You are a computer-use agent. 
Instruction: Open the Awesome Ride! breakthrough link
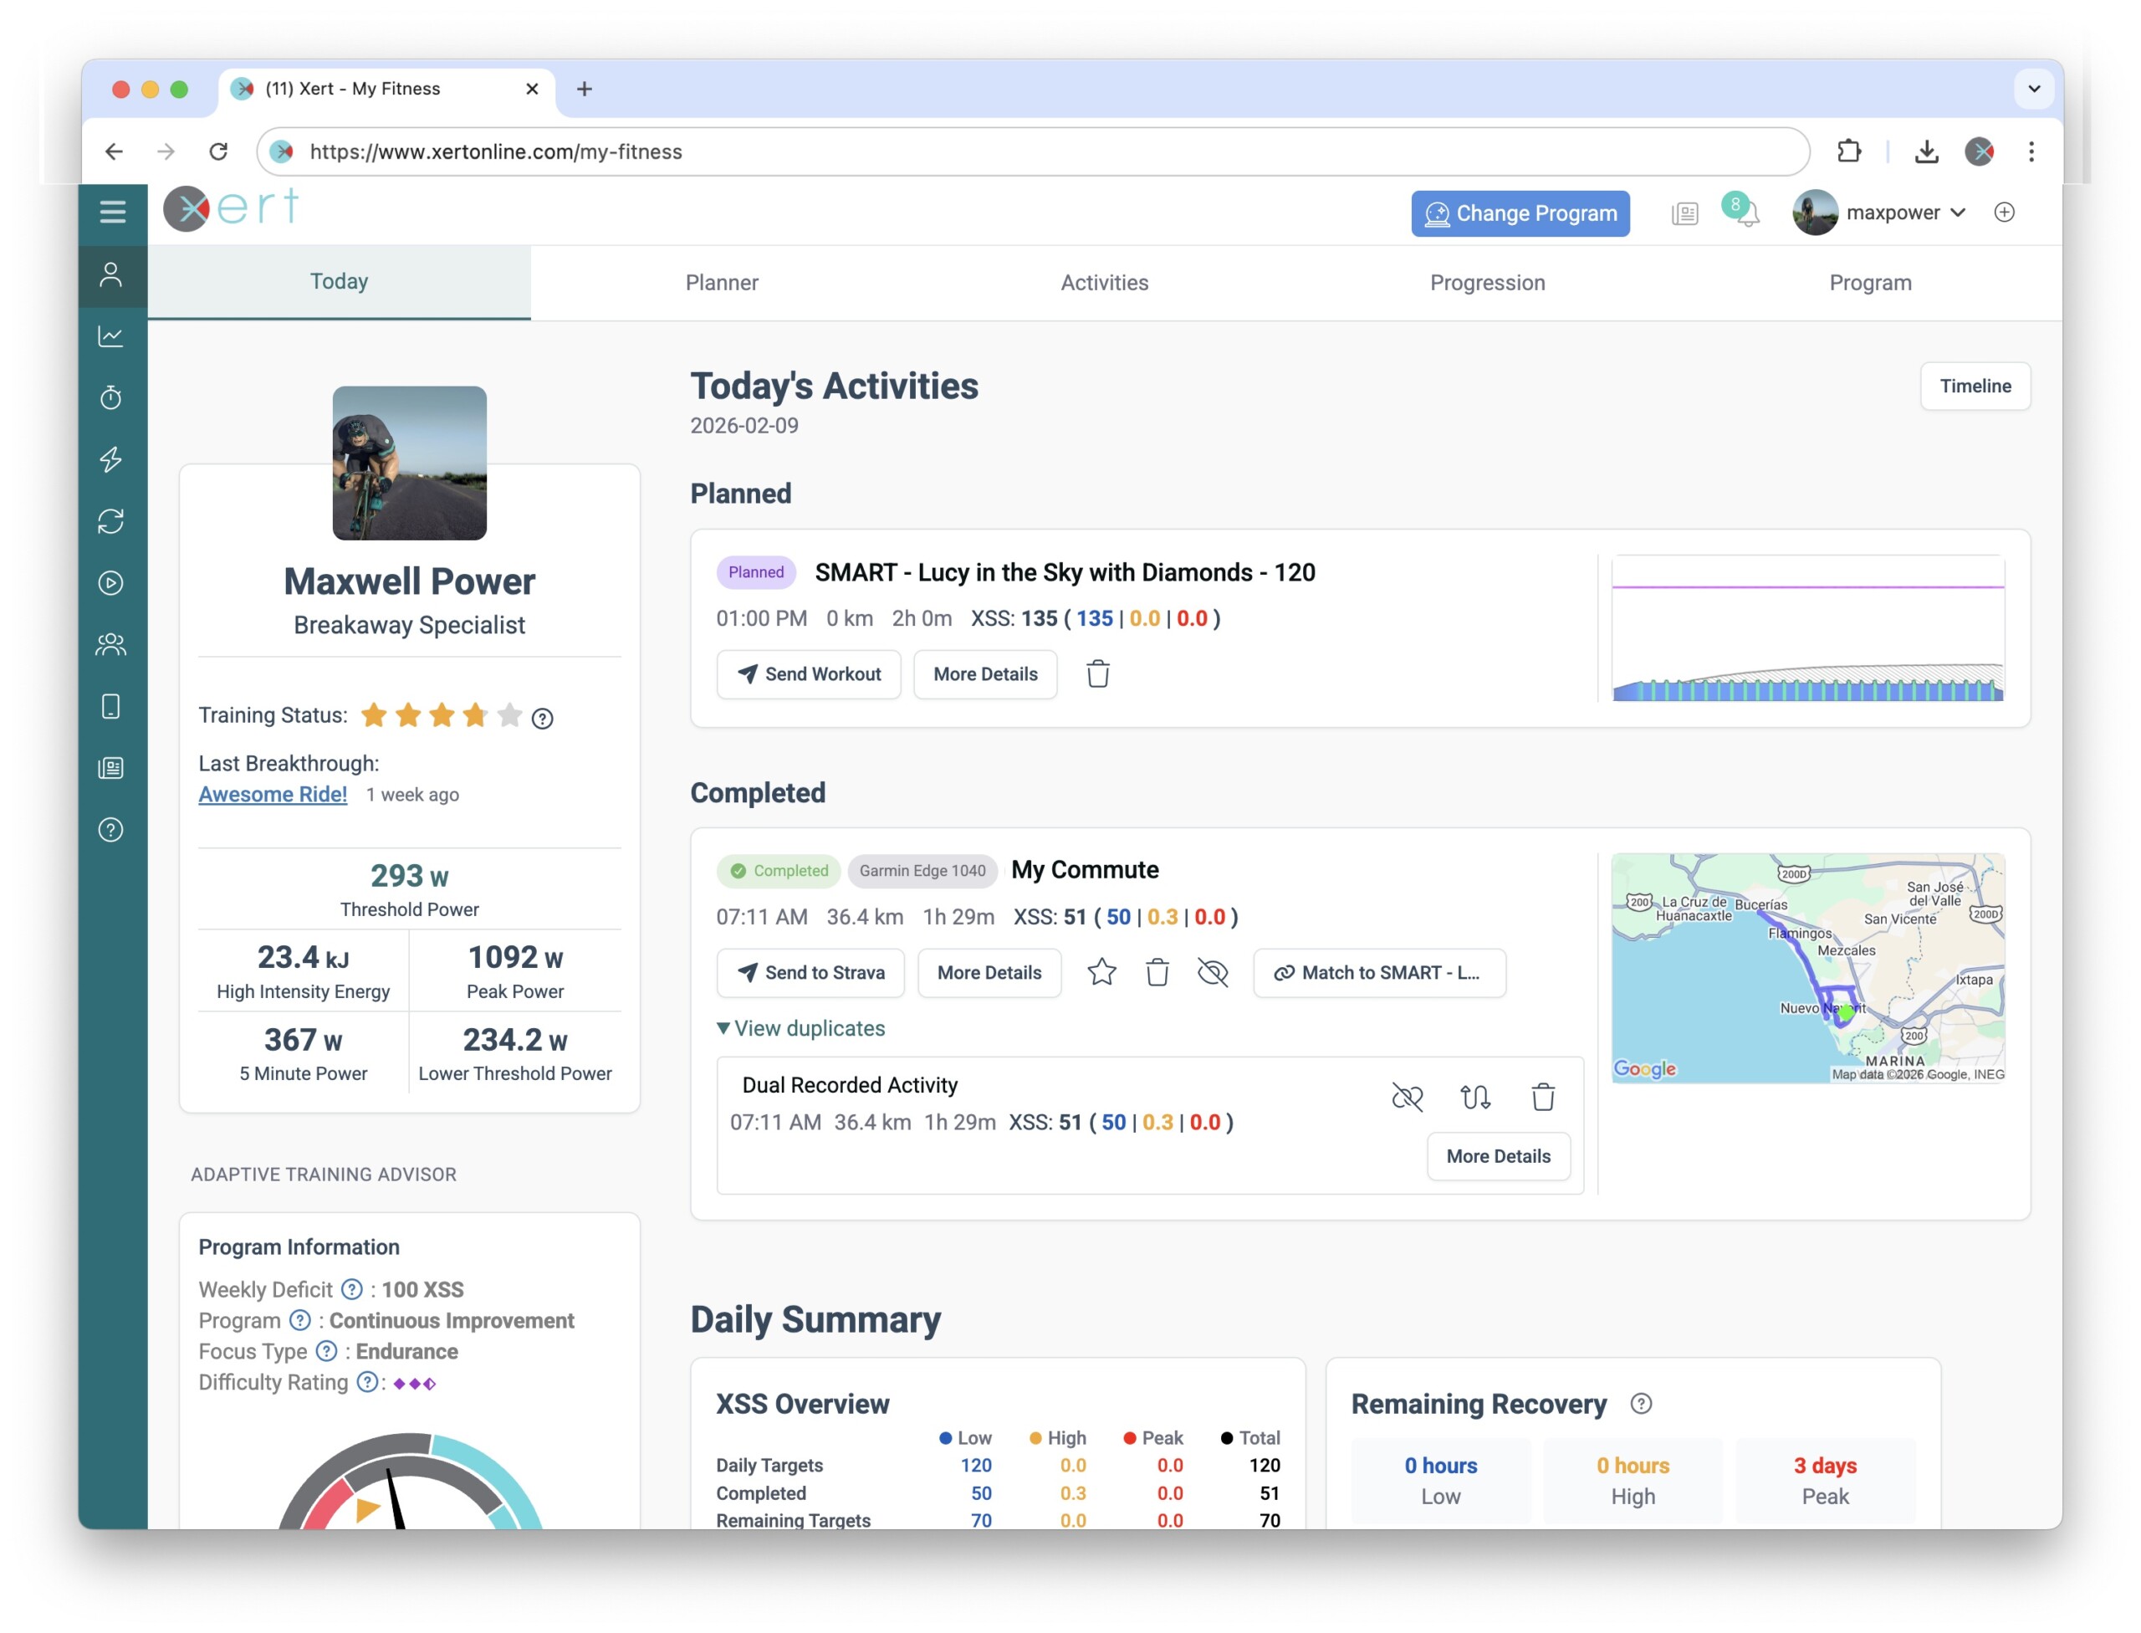[272, 794]
